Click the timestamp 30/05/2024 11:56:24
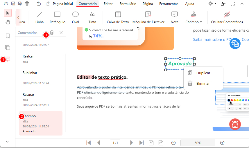249x148 pixels. (36, 83)
